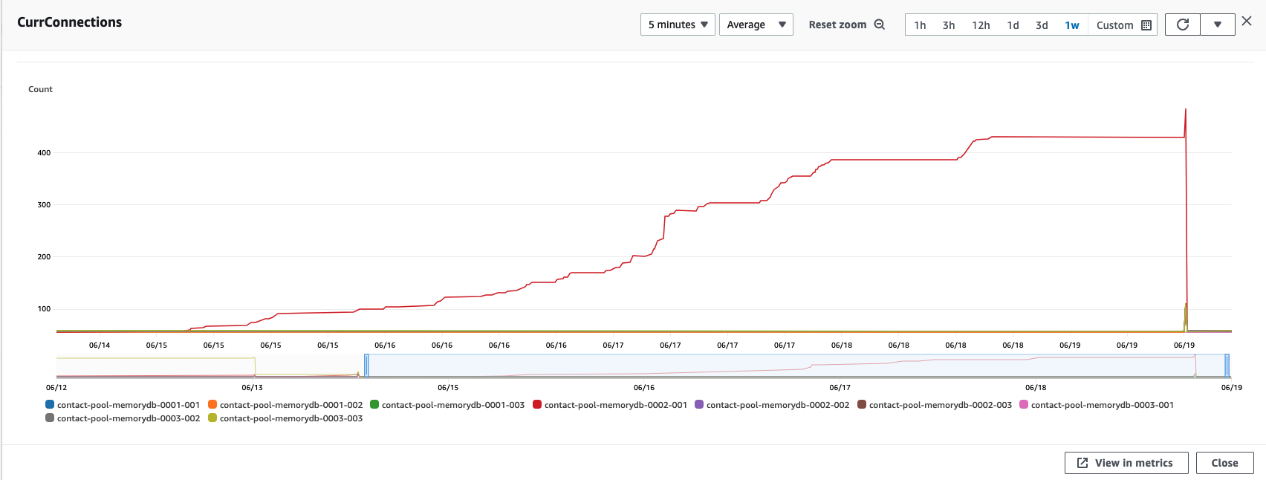Click View in metrics button
The width and height of the screenshot is (1266, 480).
pyautogui.click(x=1126, y=463)
